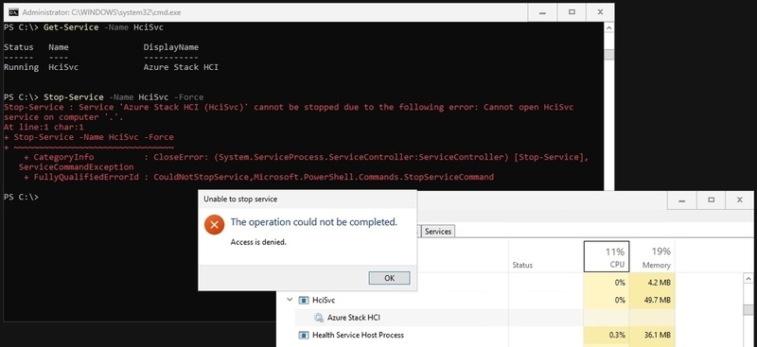The width and height of the screenshot is (757, 347).
Task: Select the Azure Stack HCI service gear icon
Action: point(318,318)
